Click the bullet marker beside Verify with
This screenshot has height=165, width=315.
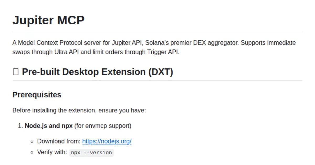[x=32, y=152]
